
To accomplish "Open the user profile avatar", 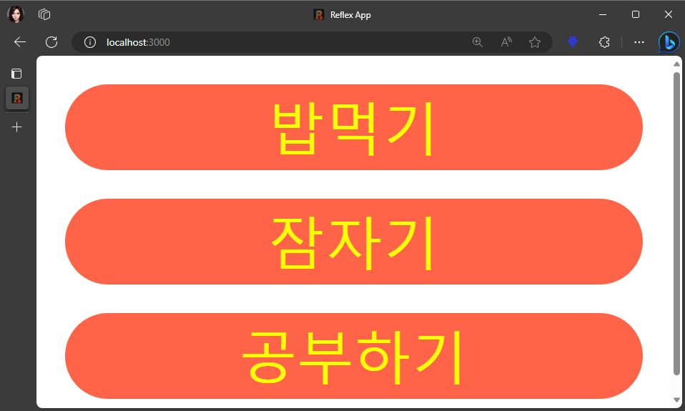I will click(16, 14).
